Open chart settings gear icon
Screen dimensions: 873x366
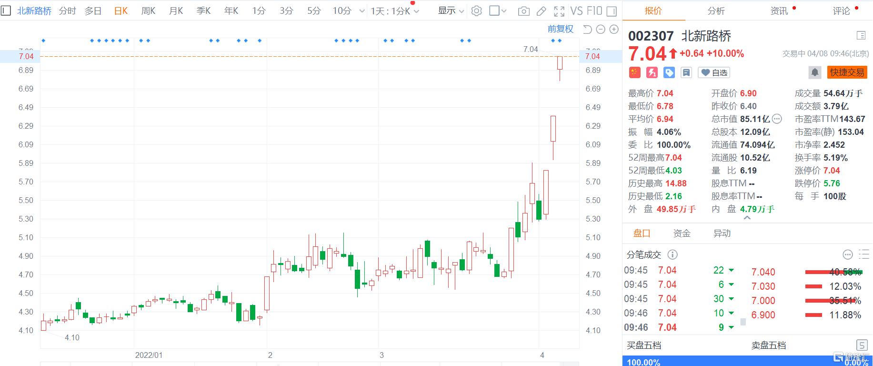(x=476, y=11)
